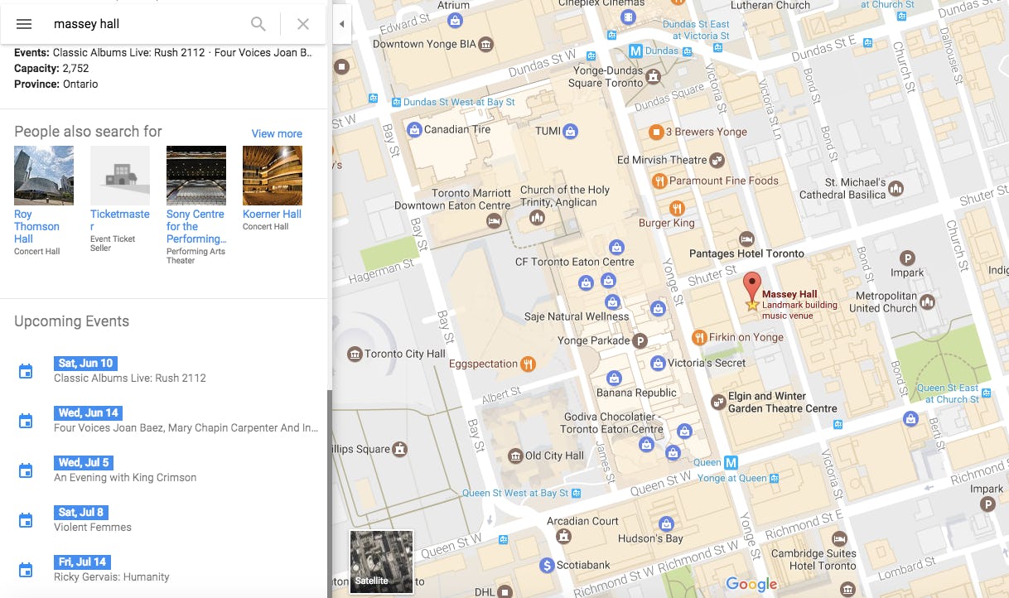Clear the search using the X icon

pos(302,23)
